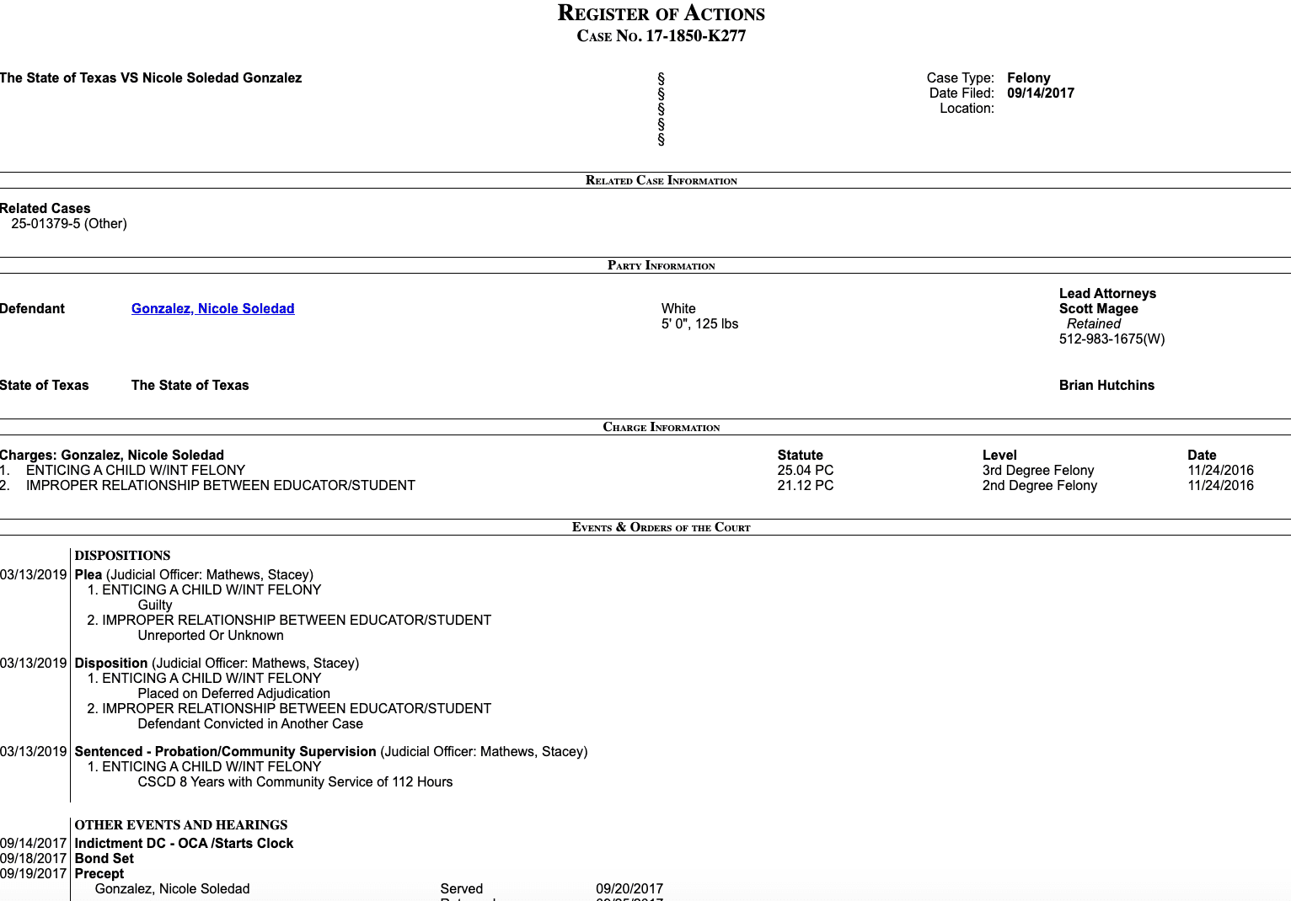1291x901 pixels.
Task: Open the defendant name hyperlink
Action: pyautogui.click(x=212, y=308)
